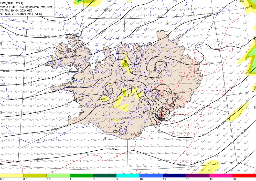Select the 'IT: Fös. 19. 04. 2024 06Z' line
The height and width of the screenshot is (181, 256).
click(16, 10)
